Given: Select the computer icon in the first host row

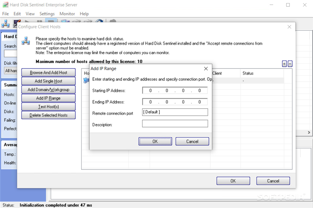Looking at the screenshot, I should point(86,80).
